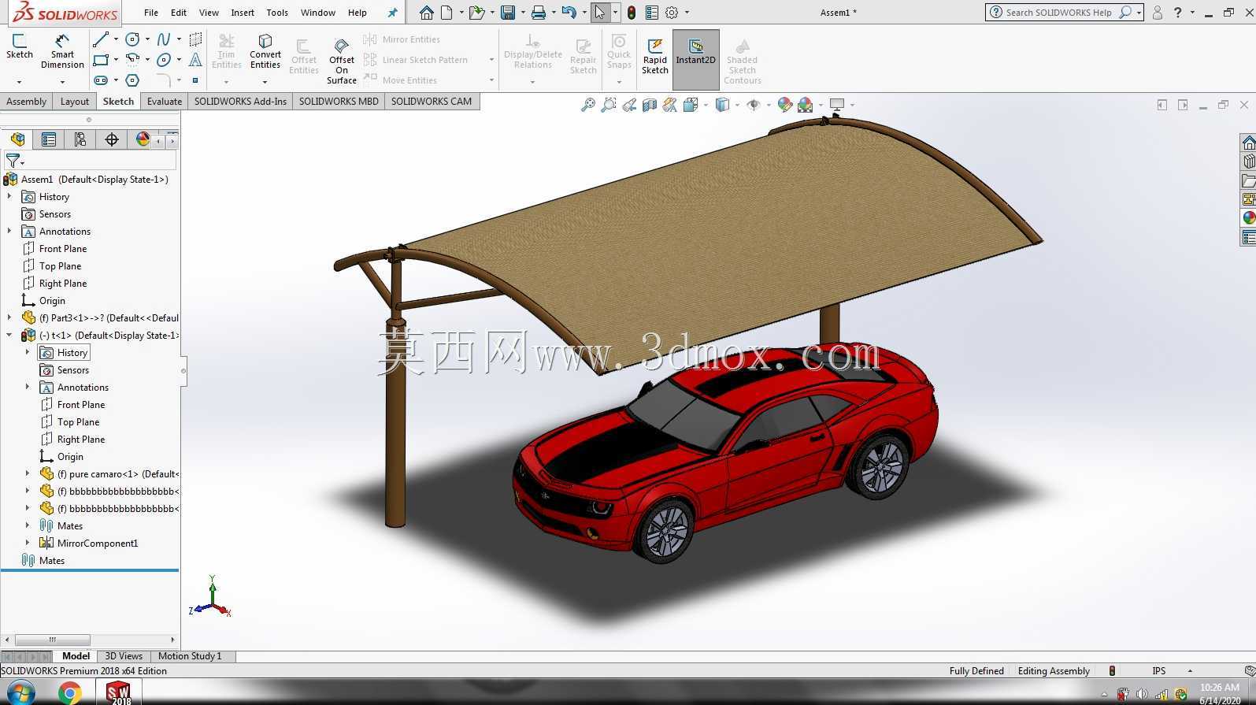
Task: Select Top Plane under Assem1 root
Action: tap(60, 265)
